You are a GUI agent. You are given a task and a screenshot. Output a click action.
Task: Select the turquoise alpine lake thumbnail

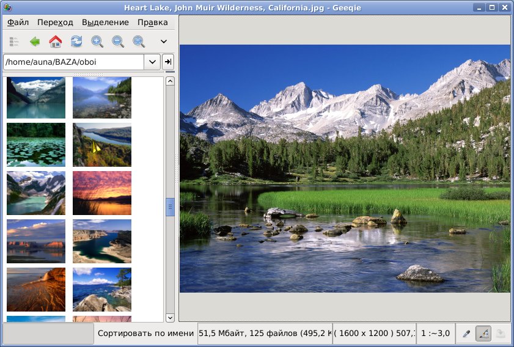[x=36, y=193]
